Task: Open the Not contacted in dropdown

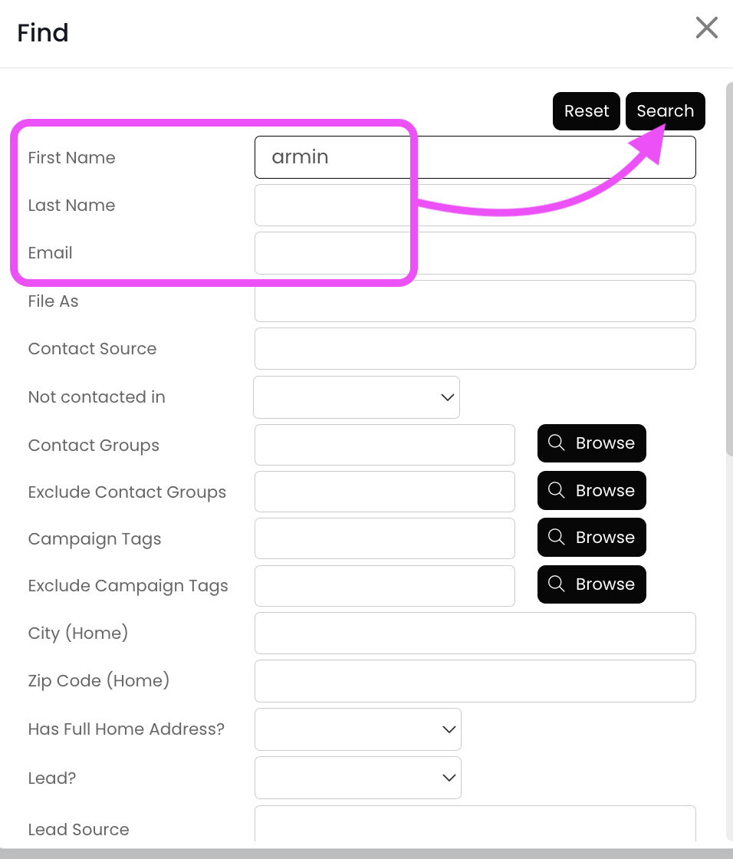Action: (357, 397)
